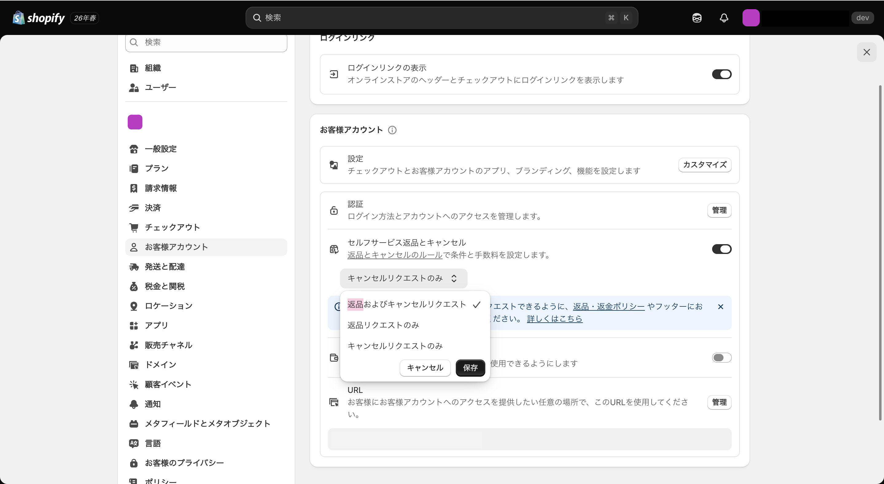
Task: Toggle セルフサービス返品とキャンセル switch
Action: pos(721,249)
